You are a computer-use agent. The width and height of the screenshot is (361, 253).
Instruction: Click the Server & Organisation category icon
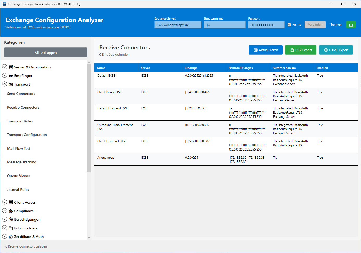[11, 67]
